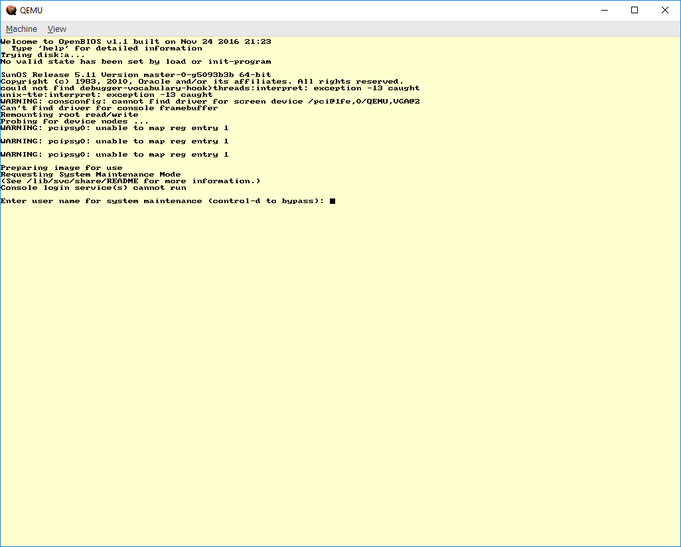
Task: Open the Machine menu
Action: coord(21,29)
